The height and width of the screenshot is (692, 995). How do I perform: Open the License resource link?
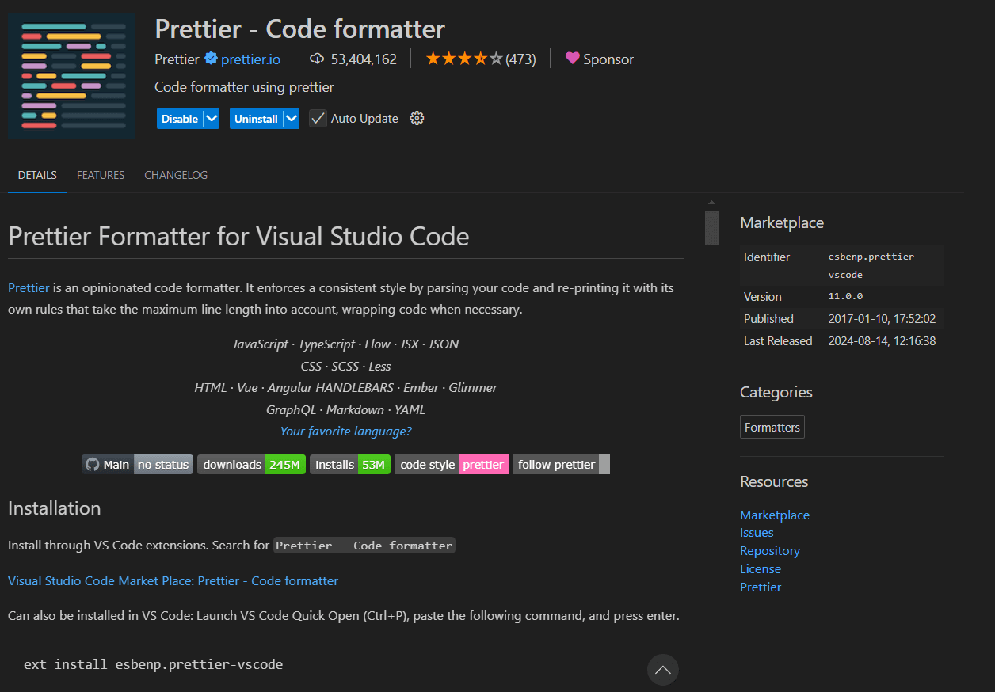[x=761, y=569]
